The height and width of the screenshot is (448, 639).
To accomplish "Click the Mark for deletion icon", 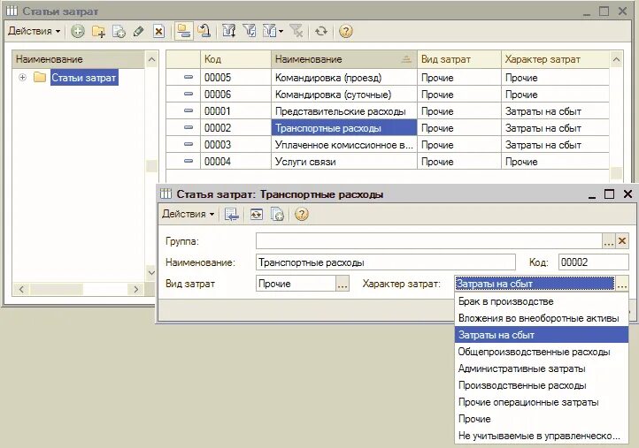I will pos(158,31).
